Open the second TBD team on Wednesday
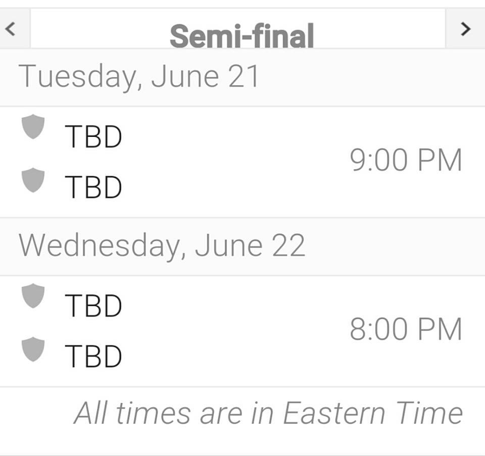The height and width of the screenshot is (456, 485). (93, 356)
